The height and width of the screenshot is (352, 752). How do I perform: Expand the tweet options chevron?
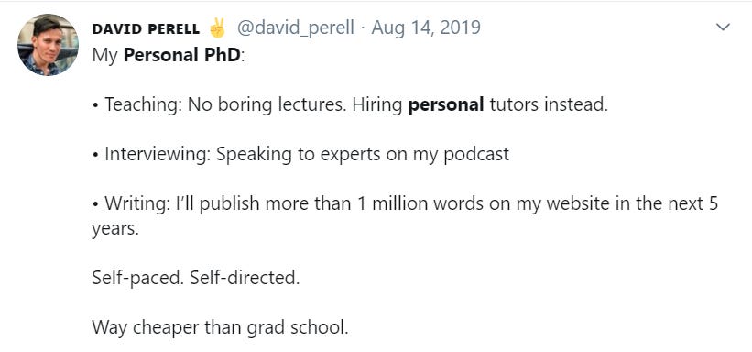[x=723, y=27]
